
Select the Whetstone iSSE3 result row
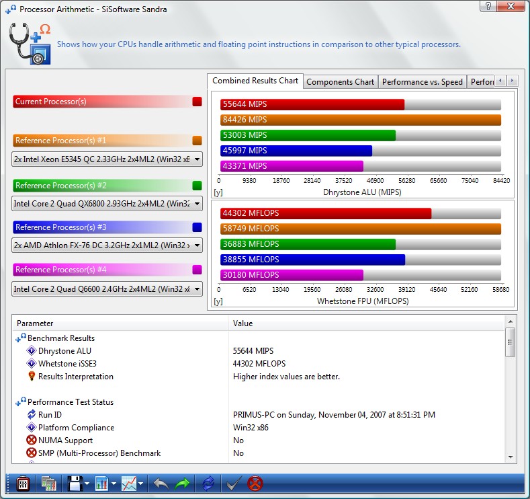coord(259,364)
